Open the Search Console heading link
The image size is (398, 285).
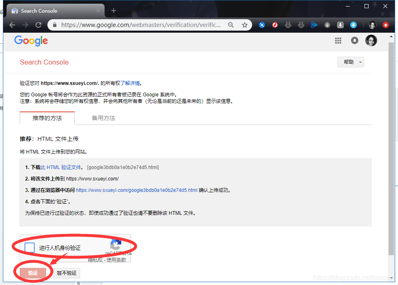(44, 62)
